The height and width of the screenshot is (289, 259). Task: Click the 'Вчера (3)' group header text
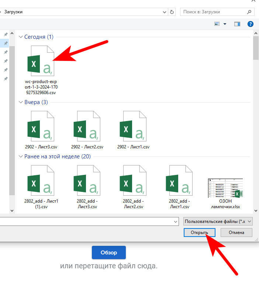click(x=36, y=102)
